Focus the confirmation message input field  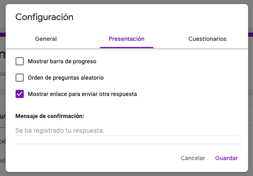(x=126, y=131)
